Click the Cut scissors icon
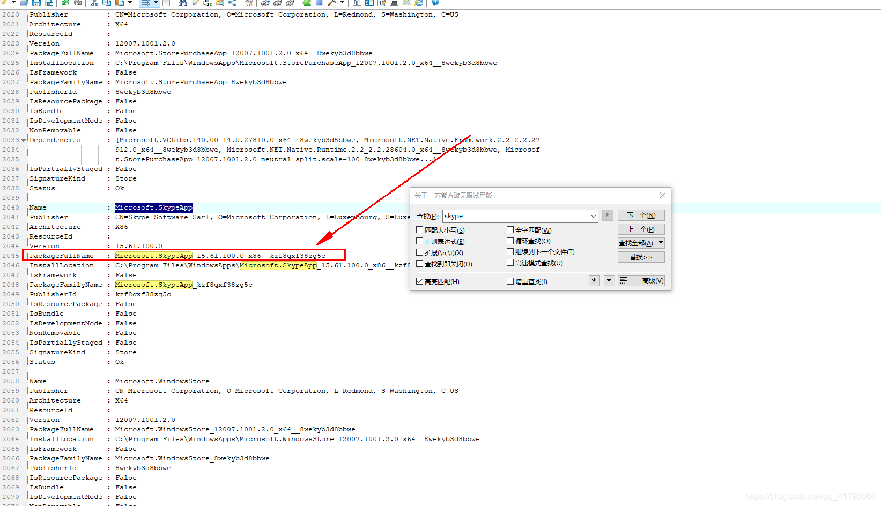Viewport: 881px width, 506px height. (94, 3)
